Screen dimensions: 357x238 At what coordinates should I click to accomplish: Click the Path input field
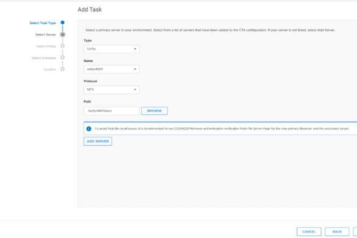coord(112,111)
